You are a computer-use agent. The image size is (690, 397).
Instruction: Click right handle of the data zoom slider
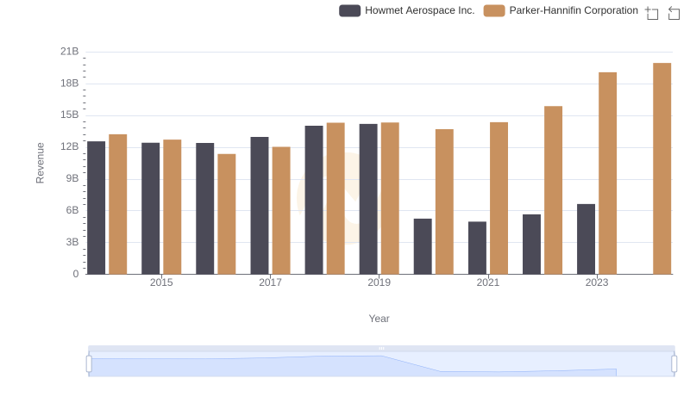674,364
